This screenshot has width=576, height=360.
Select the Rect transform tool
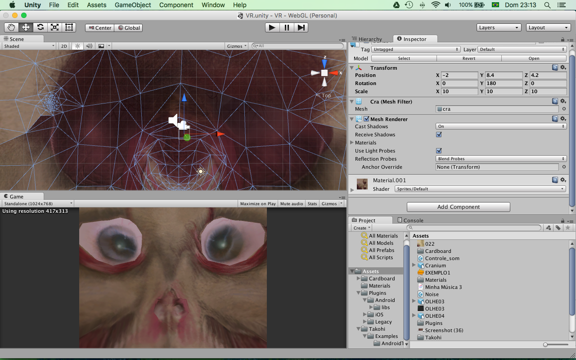[69, 27]
